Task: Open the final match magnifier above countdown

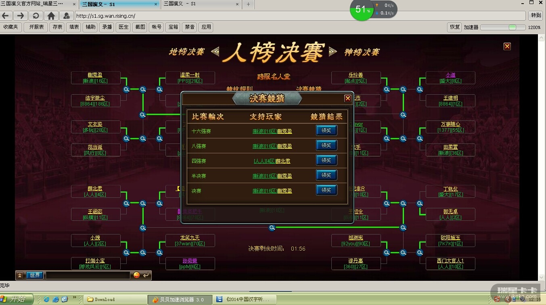Action: 272,228
